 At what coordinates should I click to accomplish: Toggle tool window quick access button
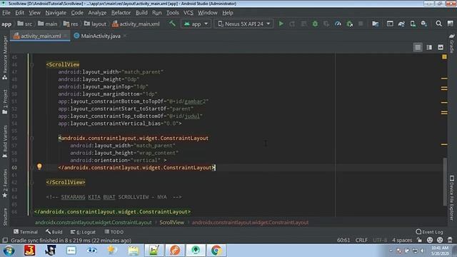[x=5, y=240]
